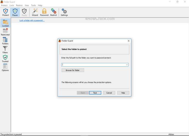
Task: Click the 'Abbas' user name in status bar
Action: pyautogui.click(x=171, y=134)
